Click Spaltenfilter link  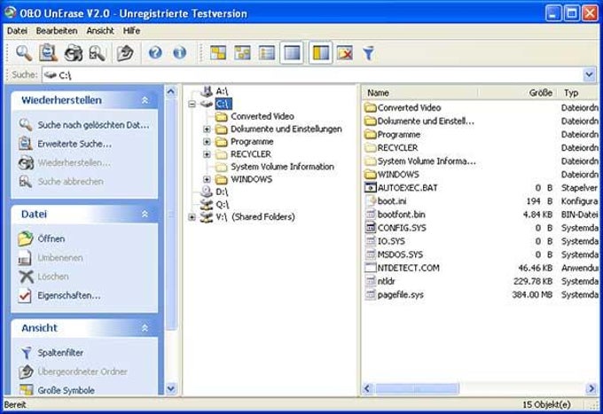[x=60, y=353]
